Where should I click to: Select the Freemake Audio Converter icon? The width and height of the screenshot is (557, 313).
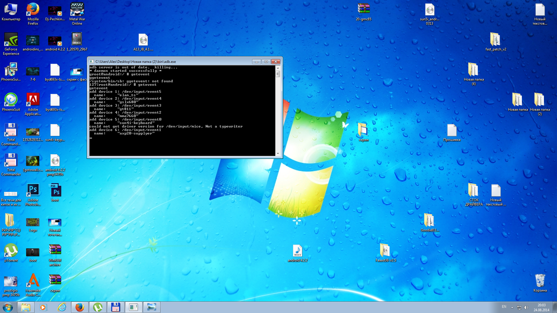(33, 281)
